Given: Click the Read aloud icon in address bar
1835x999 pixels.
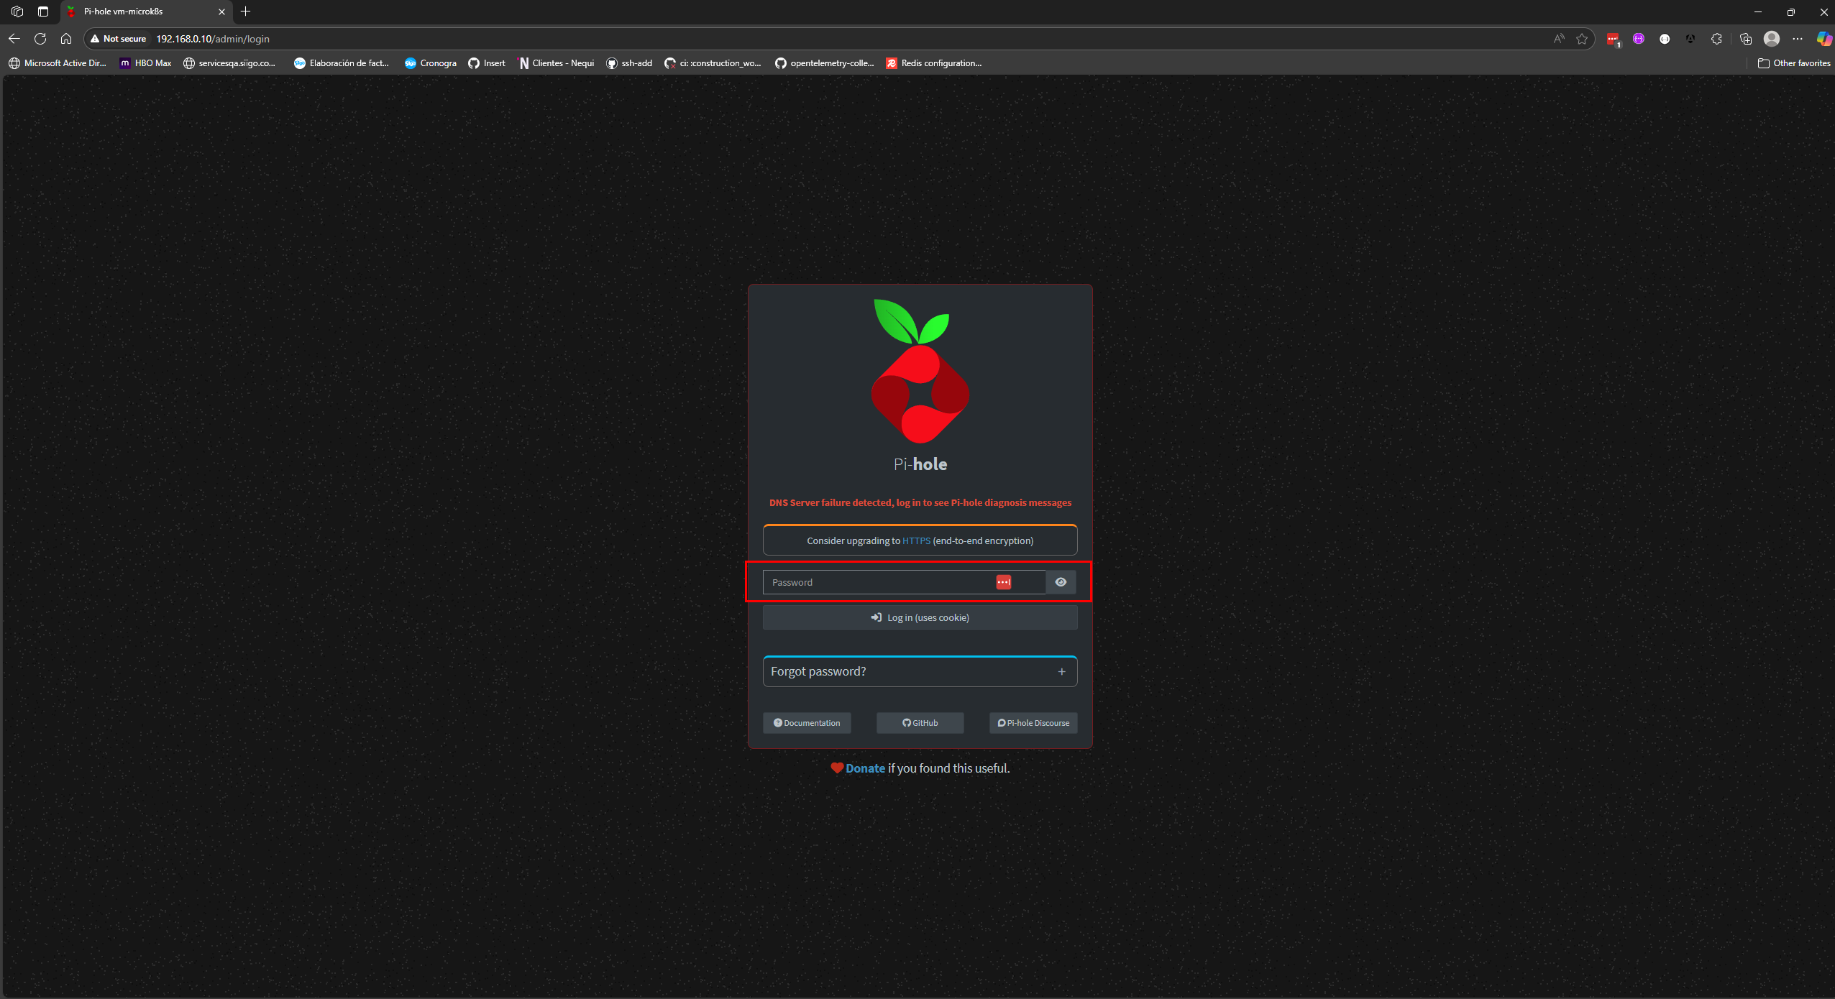Looking at the screenshot, I should [x=1558, y=39].
